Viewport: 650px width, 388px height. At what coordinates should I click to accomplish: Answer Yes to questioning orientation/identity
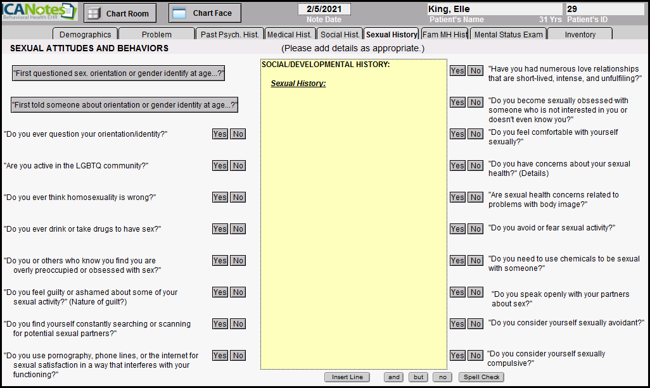[220, 134]
